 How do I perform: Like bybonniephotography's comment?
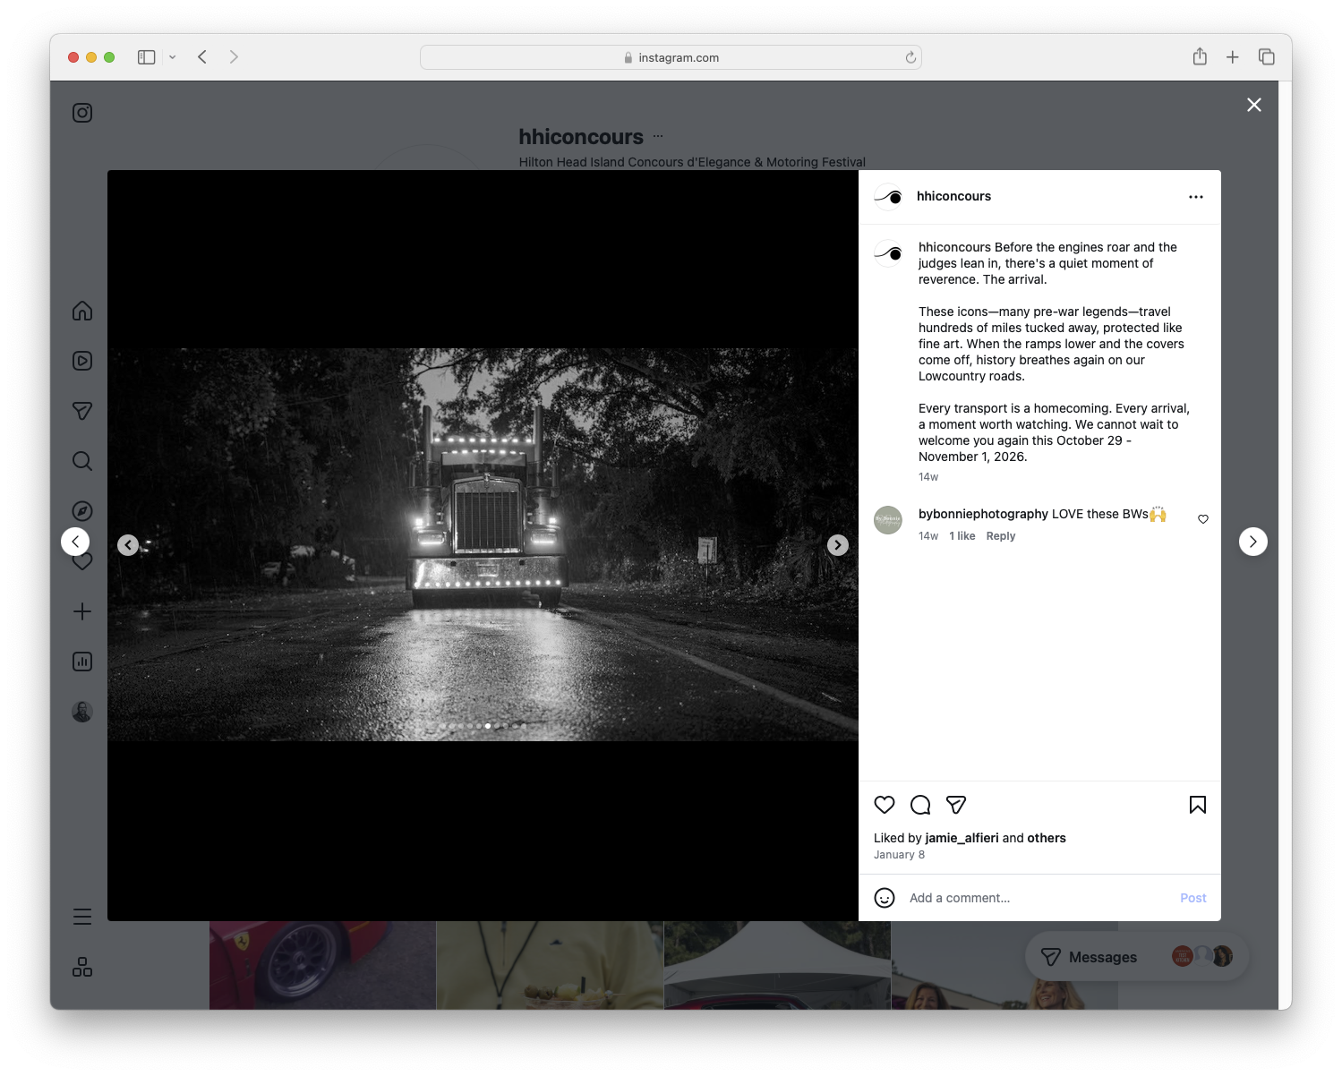point(1202,518)
